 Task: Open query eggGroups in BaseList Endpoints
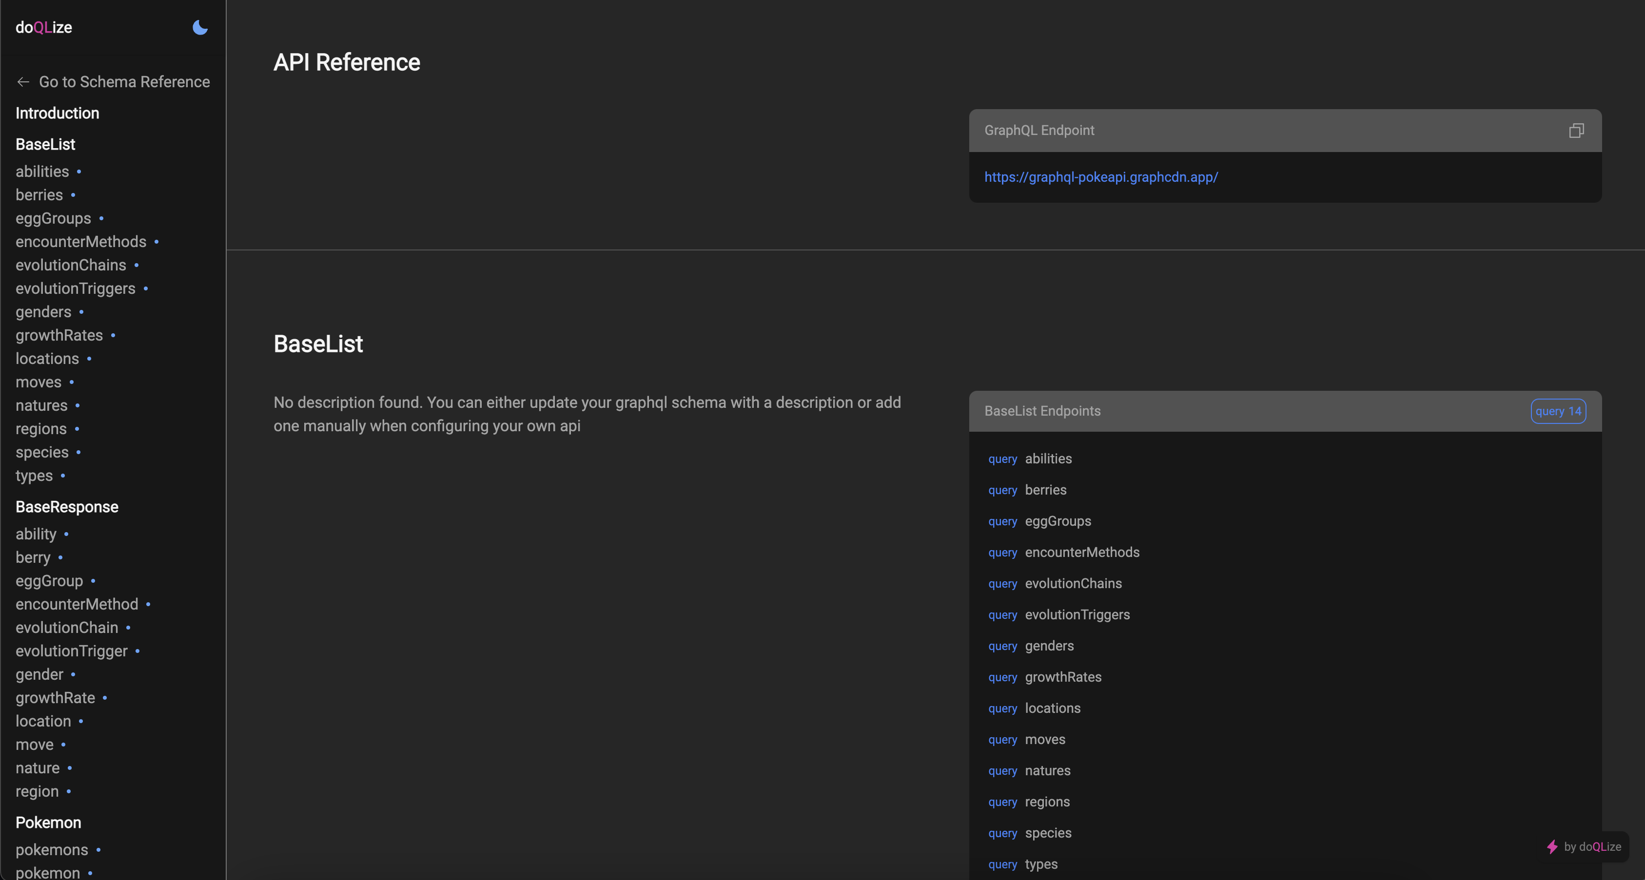[x=1039, y=521]
